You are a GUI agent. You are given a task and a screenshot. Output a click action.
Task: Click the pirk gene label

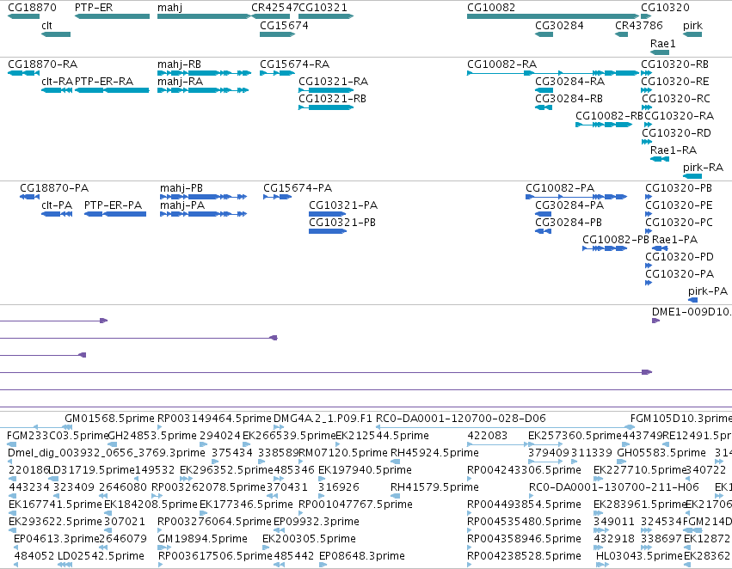coord(692,26)
